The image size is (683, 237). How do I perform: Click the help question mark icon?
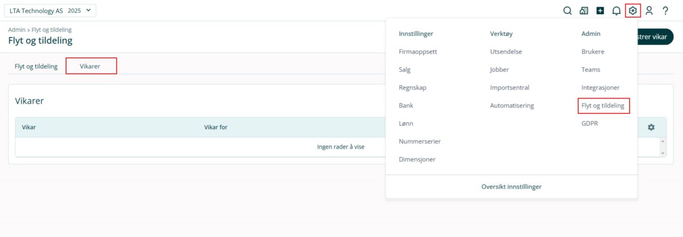click(665, 11)
